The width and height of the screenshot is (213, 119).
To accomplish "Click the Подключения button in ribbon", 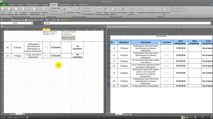I will (x=55, y=8).
